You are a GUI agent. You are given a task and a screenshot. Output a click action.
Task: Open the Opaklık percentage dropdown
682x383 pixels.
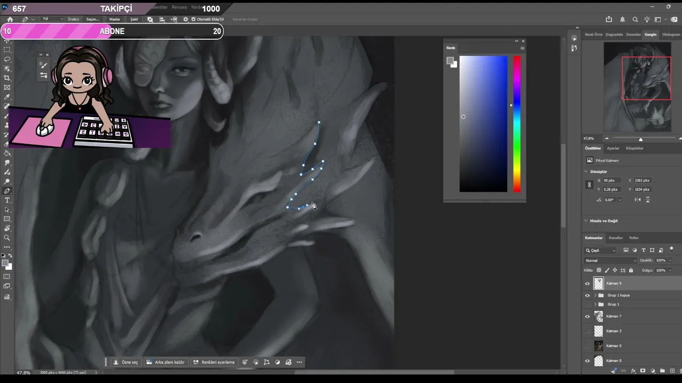pos(670,261)
